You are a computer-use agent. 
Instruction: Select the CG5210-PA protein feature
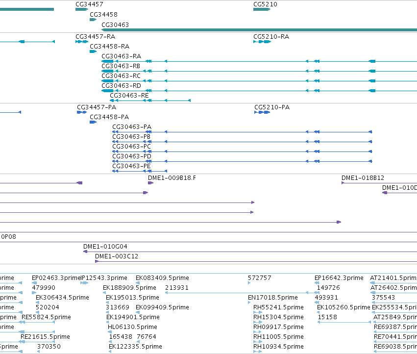[x=262, y=112]
